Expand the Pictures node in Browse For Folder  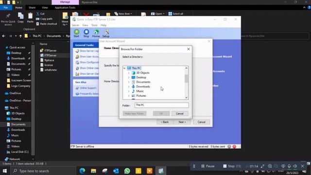pyautogui.click(x=129, y=96)
